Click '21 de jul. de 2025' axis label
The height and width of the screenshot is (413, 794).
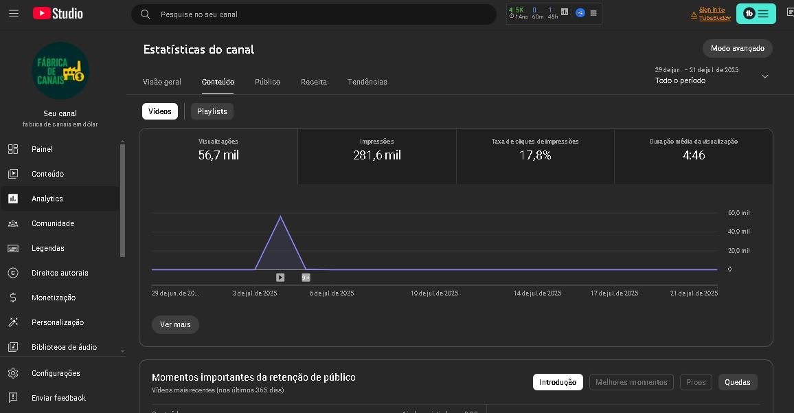pos(694,293)
